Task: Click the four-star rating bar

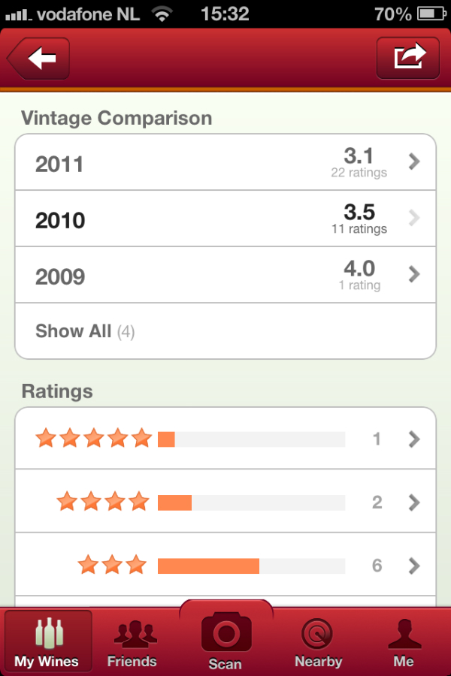Action: pos(251,502)
